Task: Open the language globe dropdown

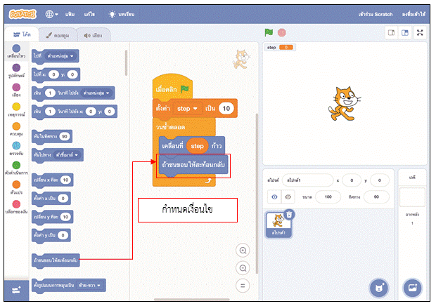Action: click(x=53, y=14)
